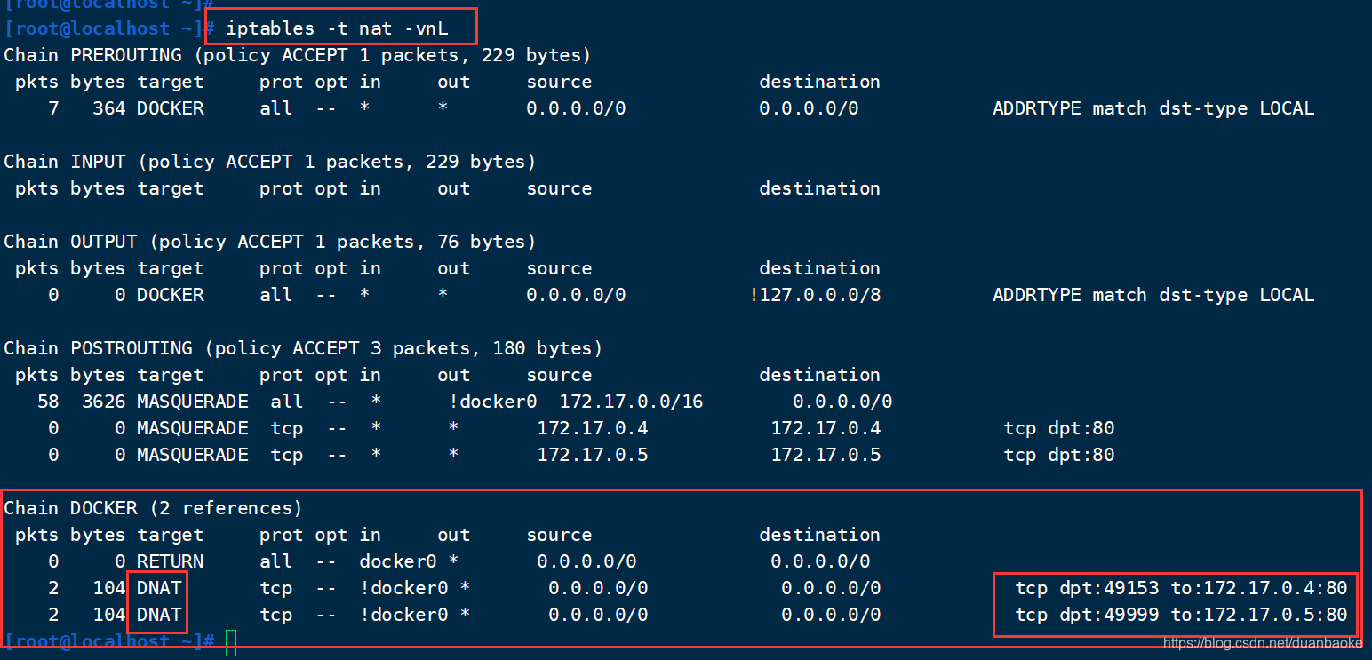1372x660 pixels.
Task: Click DOCKER target in OUTPUT chain row
Action: (x=170, y=295)
